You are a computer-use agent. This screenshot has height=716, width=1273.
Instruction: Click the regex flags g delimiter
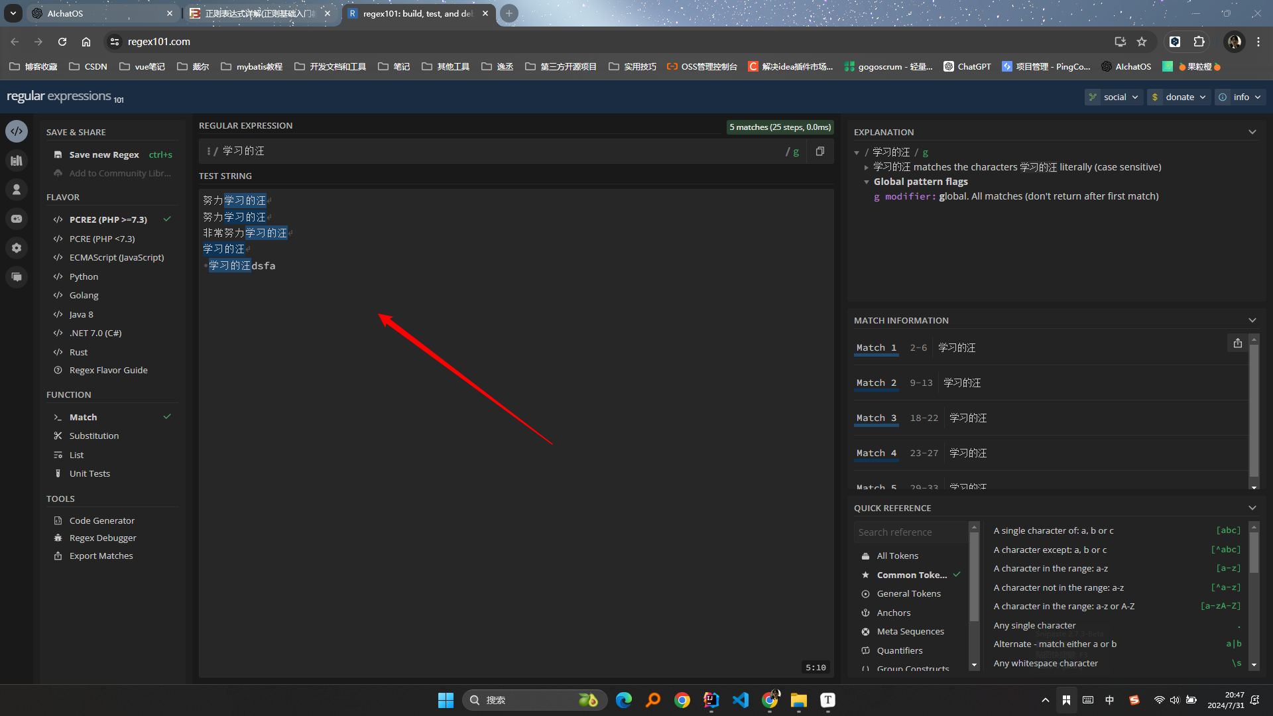[796, 151]
